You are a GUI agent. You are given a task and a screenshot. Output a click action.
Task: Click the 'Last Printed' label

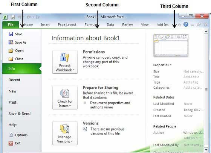[162, 116]
